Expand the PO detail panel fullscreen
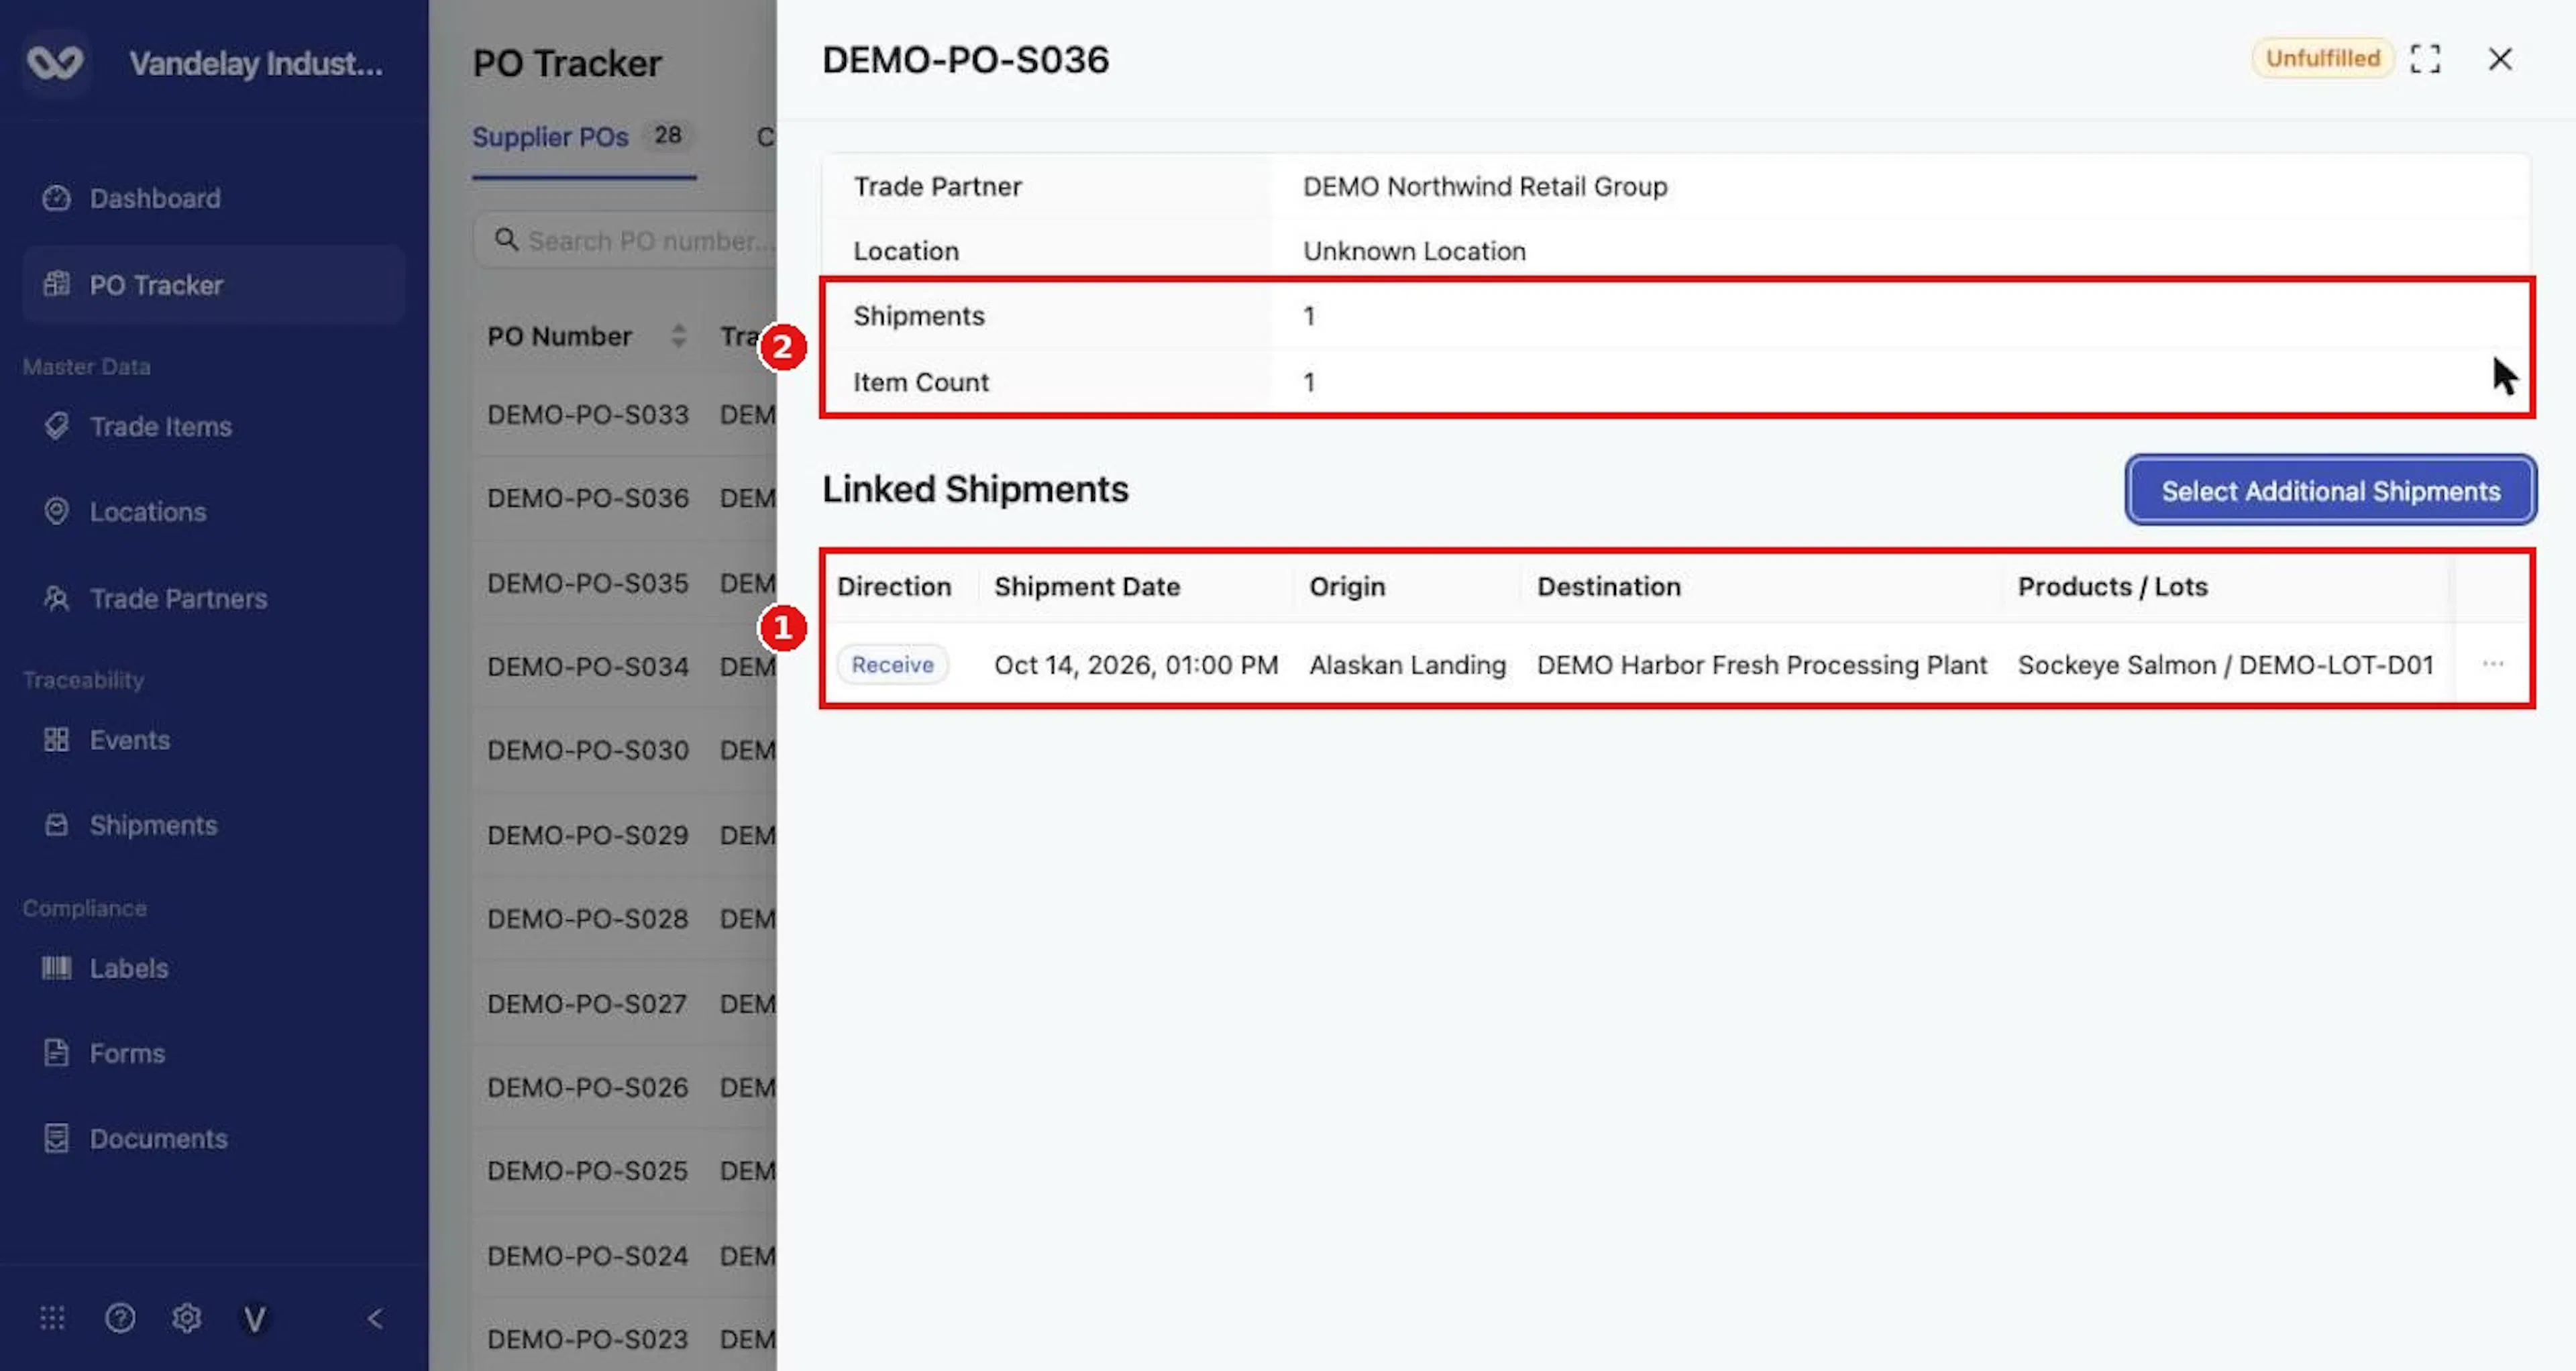This screenshot has width=2576, height=1371. tap(2425, 59)
